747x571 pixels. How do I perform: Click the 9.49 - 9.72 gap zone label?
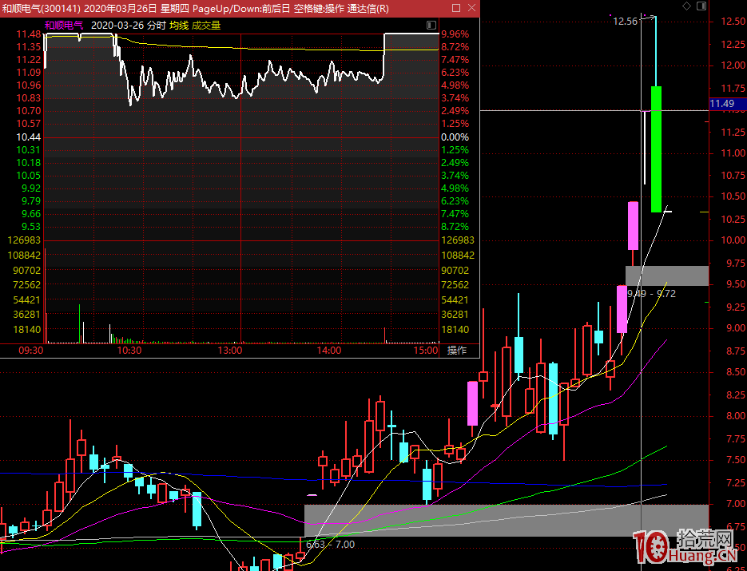point(651,294)
